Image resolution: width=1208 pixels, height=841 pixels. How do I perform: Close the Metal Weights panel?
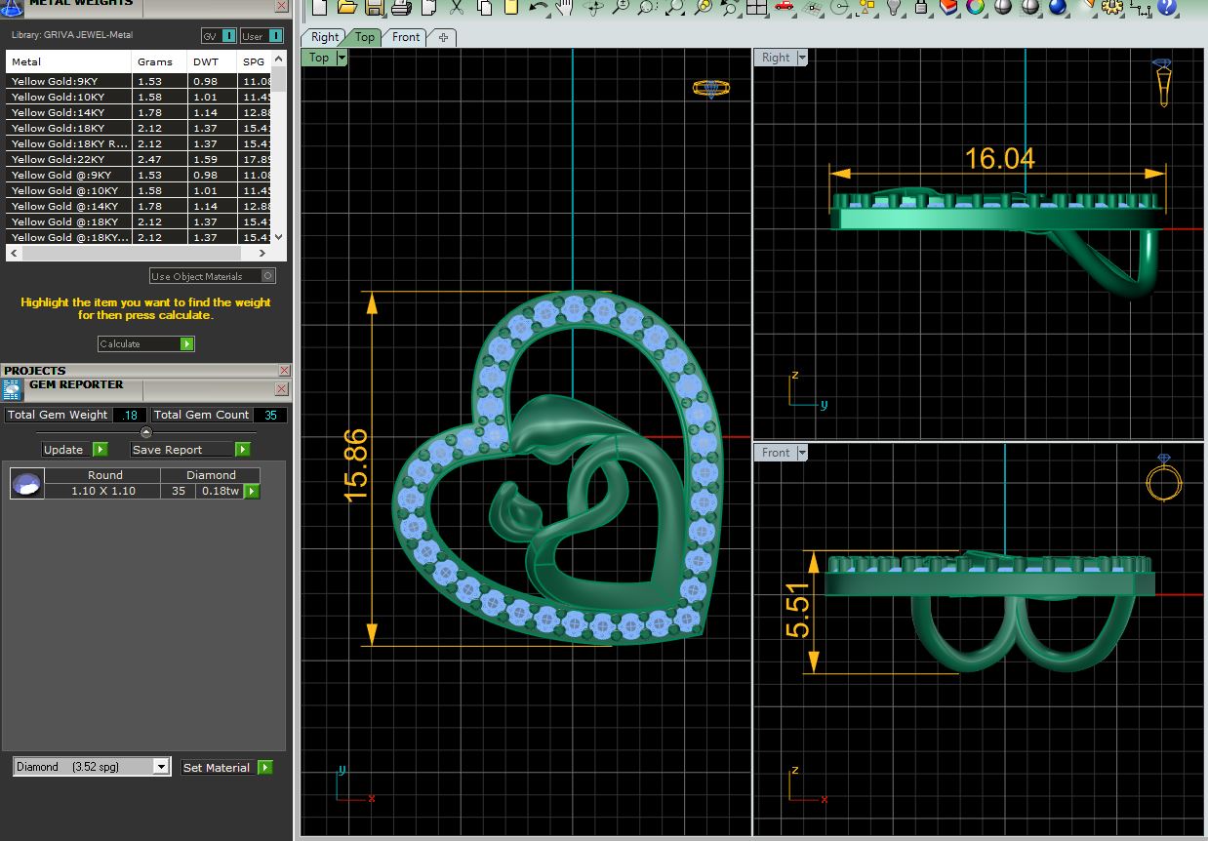pyautogui.click(x=282, y=6)
